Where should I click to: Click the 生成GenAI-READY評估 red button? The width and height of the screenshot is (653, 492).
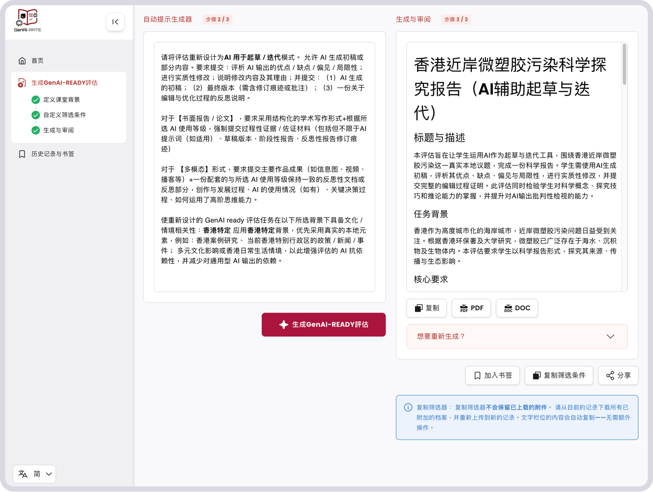point(323,325)
